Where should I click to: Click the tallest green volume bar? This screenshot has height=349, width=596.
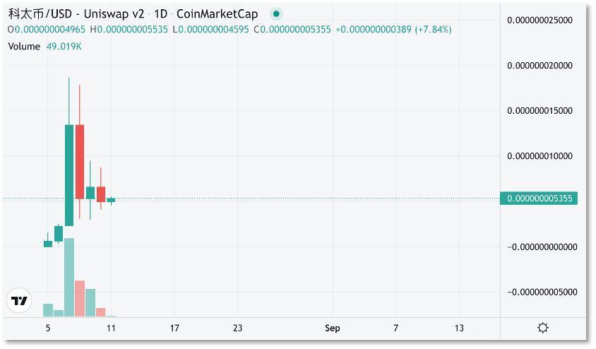(x=69, y=277)
